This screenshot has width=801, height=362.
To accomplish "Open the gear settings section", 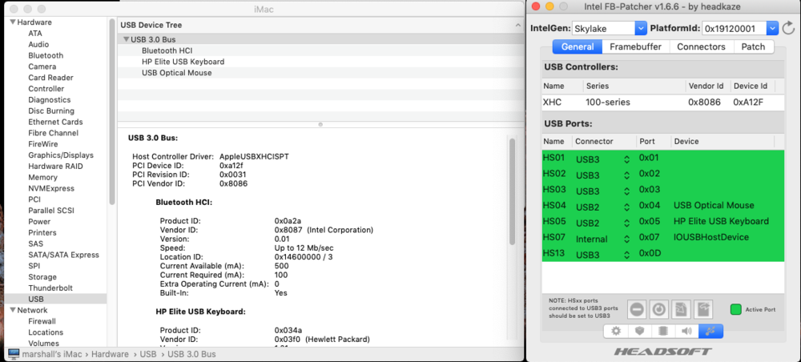I will (616, 331).
